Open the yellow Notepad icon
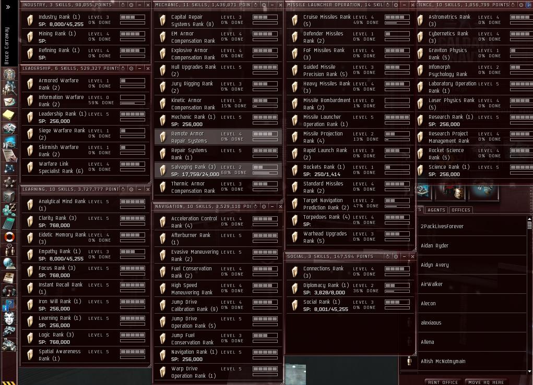The image size is (533, 385). tap(9, 115)
